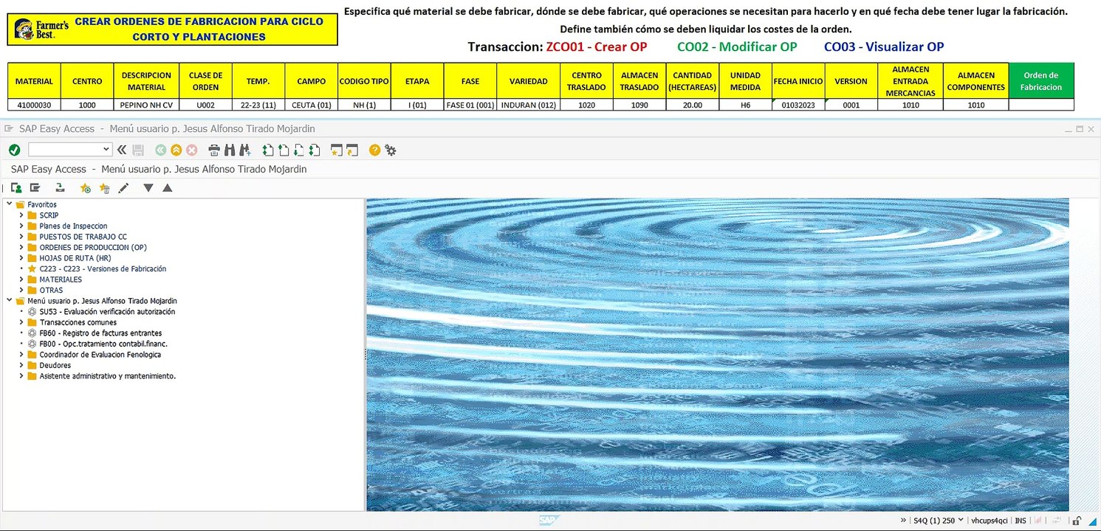This screenshot has height=531, width=1101.
Task: Expand the HOJAS DE RUTA (HR) folder
Action: (x=21, y=258)
